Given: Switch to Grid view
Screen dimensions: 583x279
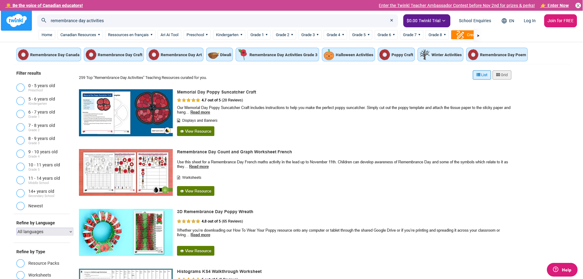Looking at the screenshot, I should point(502,75).
